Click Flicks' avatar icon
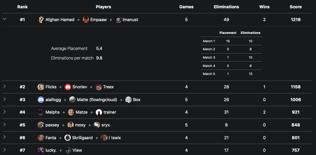The width and height of the screenshot is (316, 155). (41, 87)
